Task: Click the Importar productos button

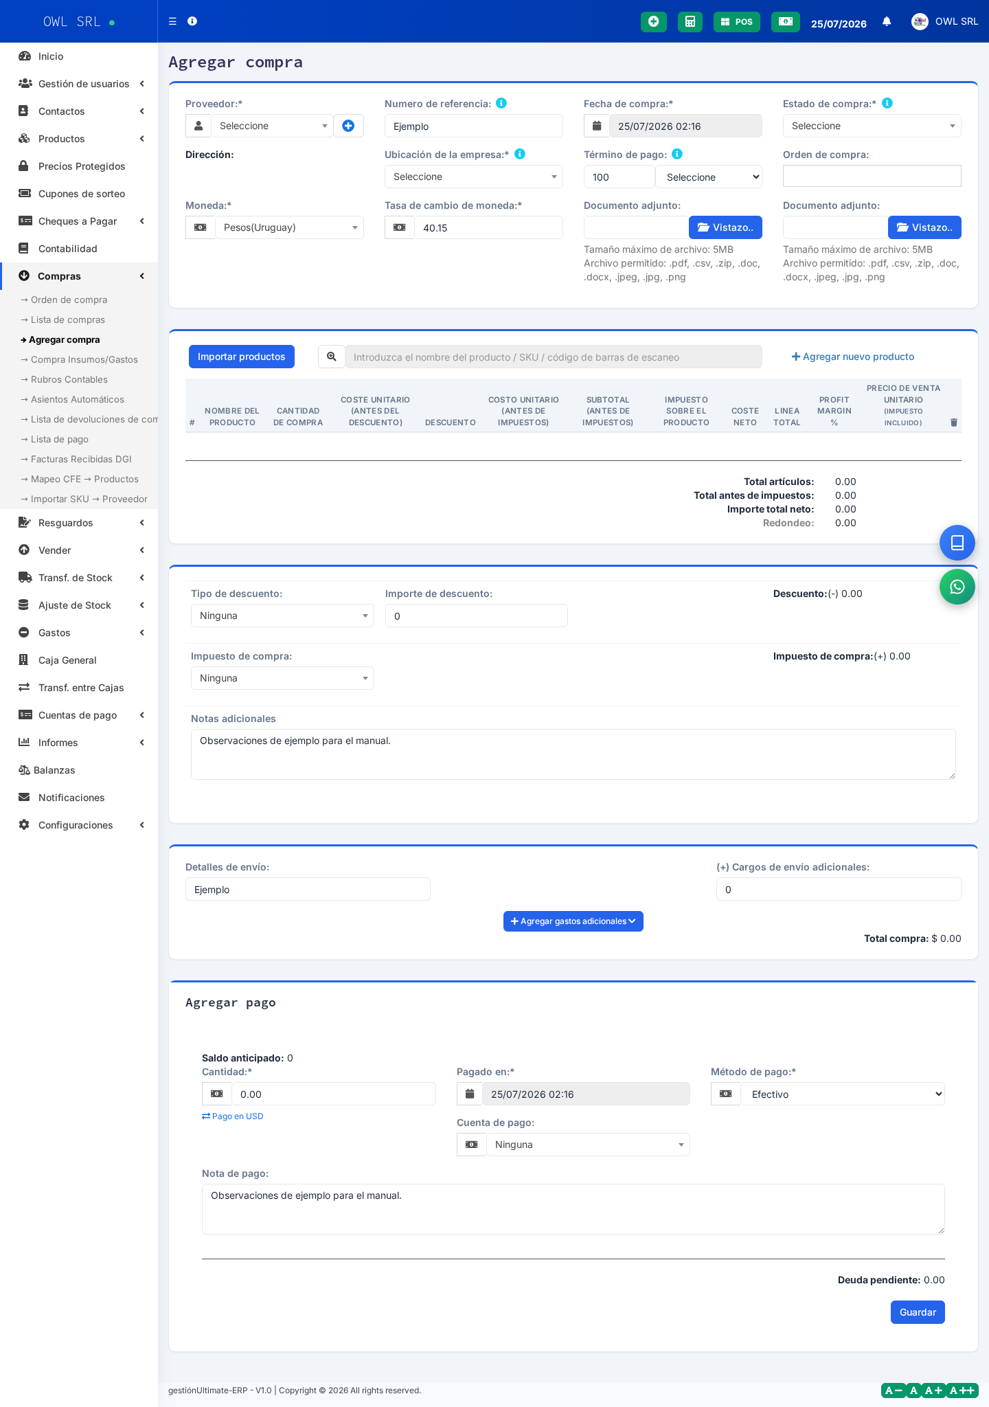Action: pos(242,357)
